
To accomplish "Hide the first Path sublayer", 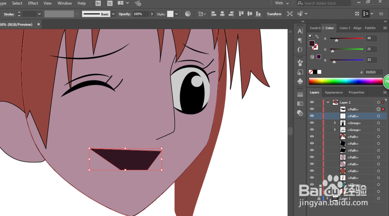I will (312, 109).
